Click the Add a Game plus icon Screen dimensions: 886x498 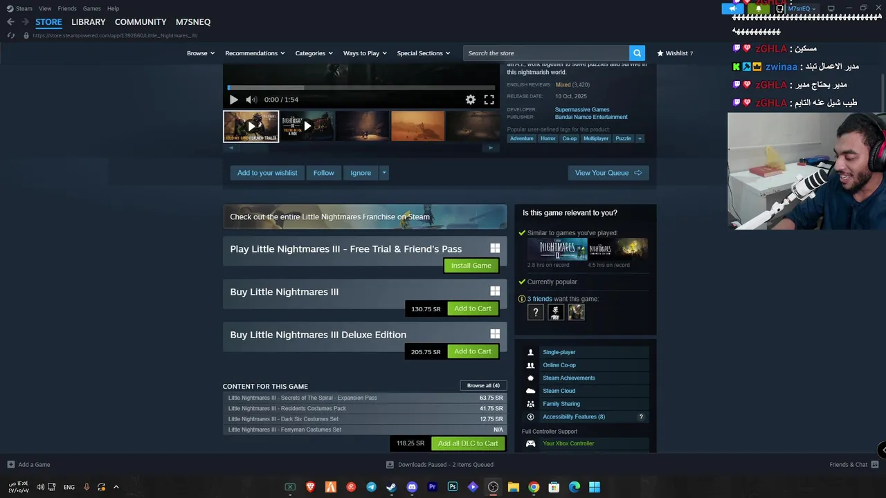click(x=10, y=465)
